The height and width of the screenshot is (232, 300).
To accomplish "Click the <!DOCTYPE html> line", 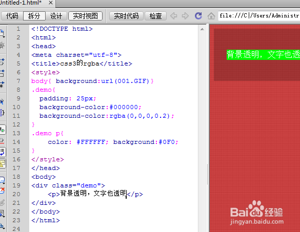I will (62, 29).
